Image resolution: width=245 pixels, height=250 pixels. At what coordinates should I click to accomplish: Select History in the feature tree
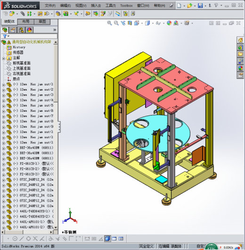tap(19, 47)
